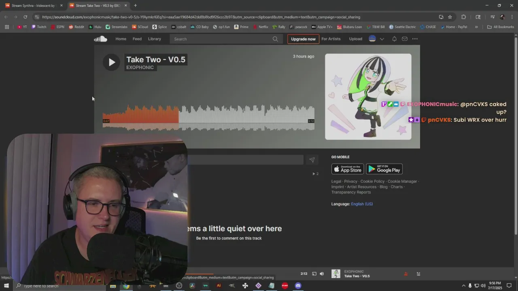Screen dimensions: 518x291
Task: Like the track in bottom player
Action: (x=405, y=274)
